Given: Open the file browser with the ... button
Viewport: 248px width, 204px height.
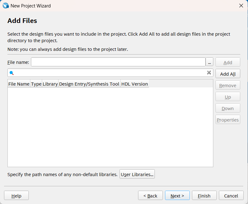Looking at the screenshot, I should pyautogui.click(x=209, y=62).
